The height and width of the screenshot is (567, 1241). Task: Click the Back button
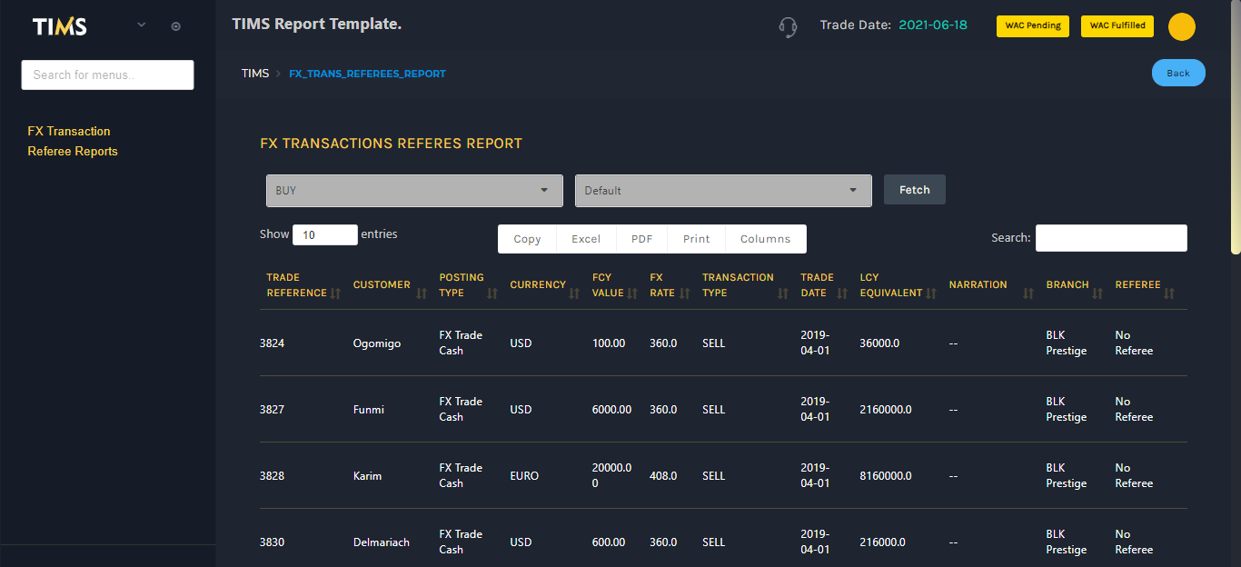pos(1178,73)
